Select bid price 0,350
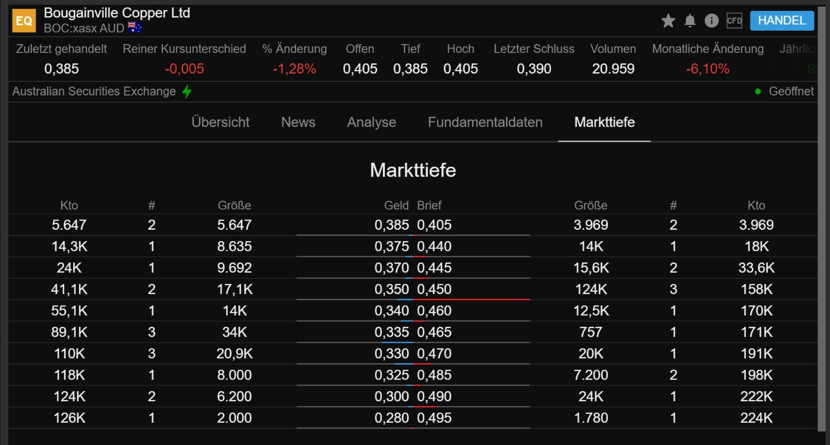 click(392, 289)
